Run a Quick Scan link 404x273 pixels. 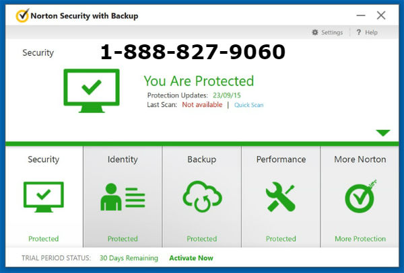(249, 105)
